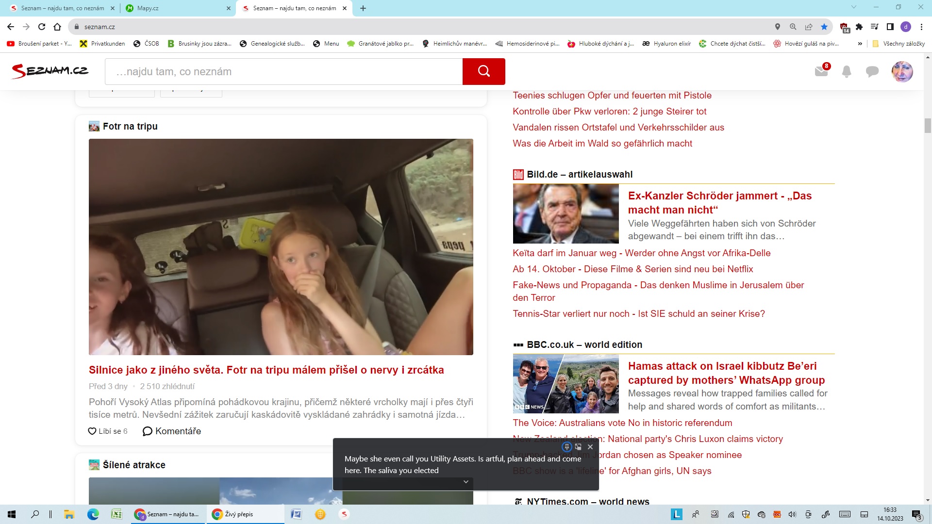Click the browser home icon
This screenshot has width=932, height=524.
(x=57, y=27)
